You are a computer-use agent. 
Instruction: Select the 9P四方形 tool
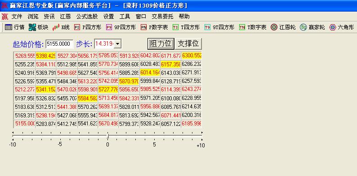pyautogui.click(x=121, y=27)
